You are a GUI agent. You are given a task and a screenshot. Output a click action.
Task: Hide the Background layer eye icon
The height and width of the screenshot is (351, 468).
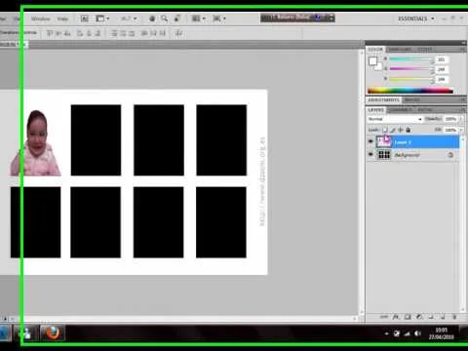(370, 154)
